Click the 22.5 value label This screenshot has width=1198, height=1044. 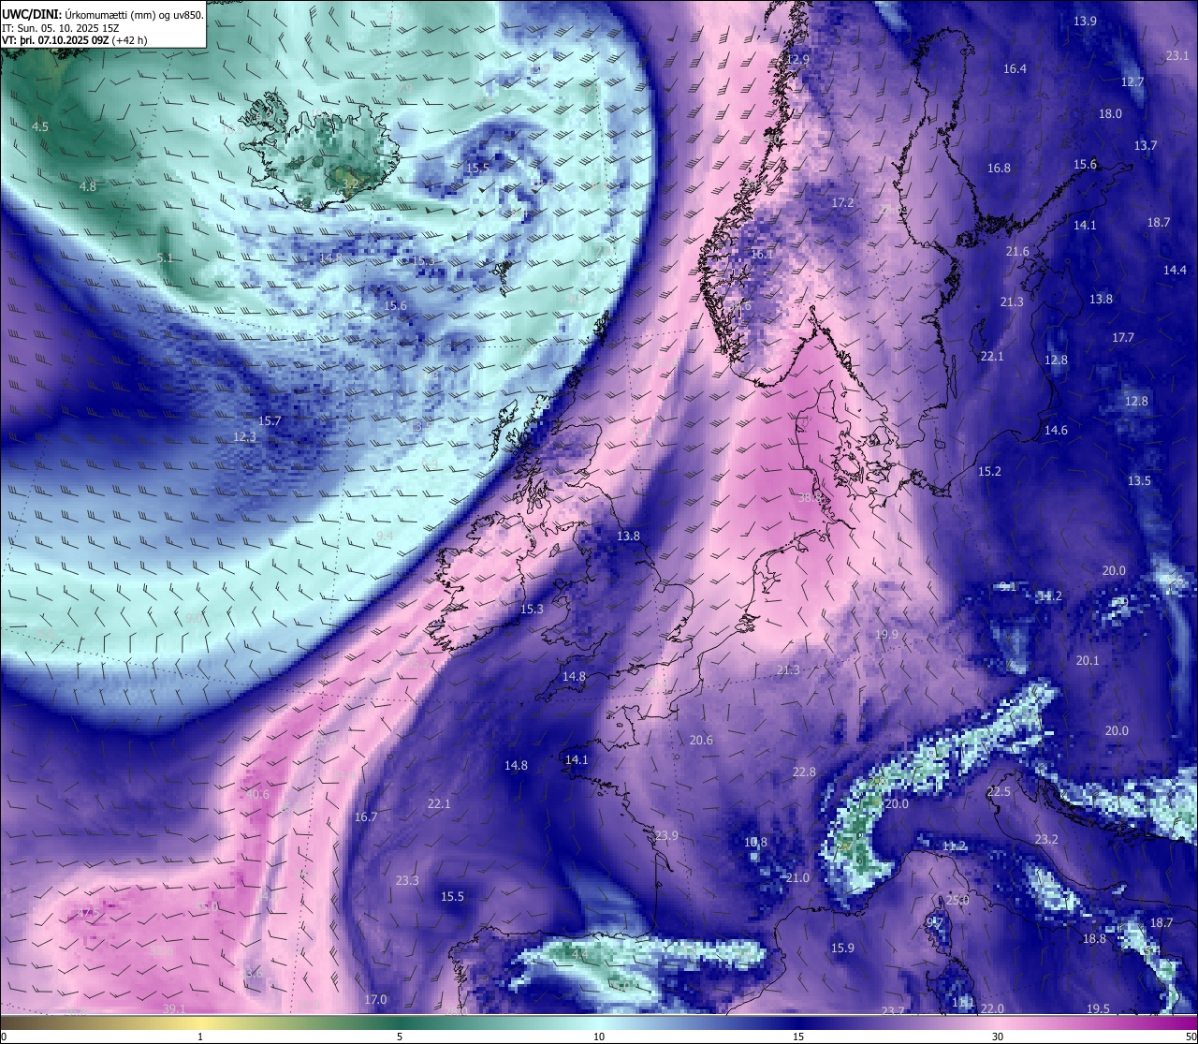[999, 792]
